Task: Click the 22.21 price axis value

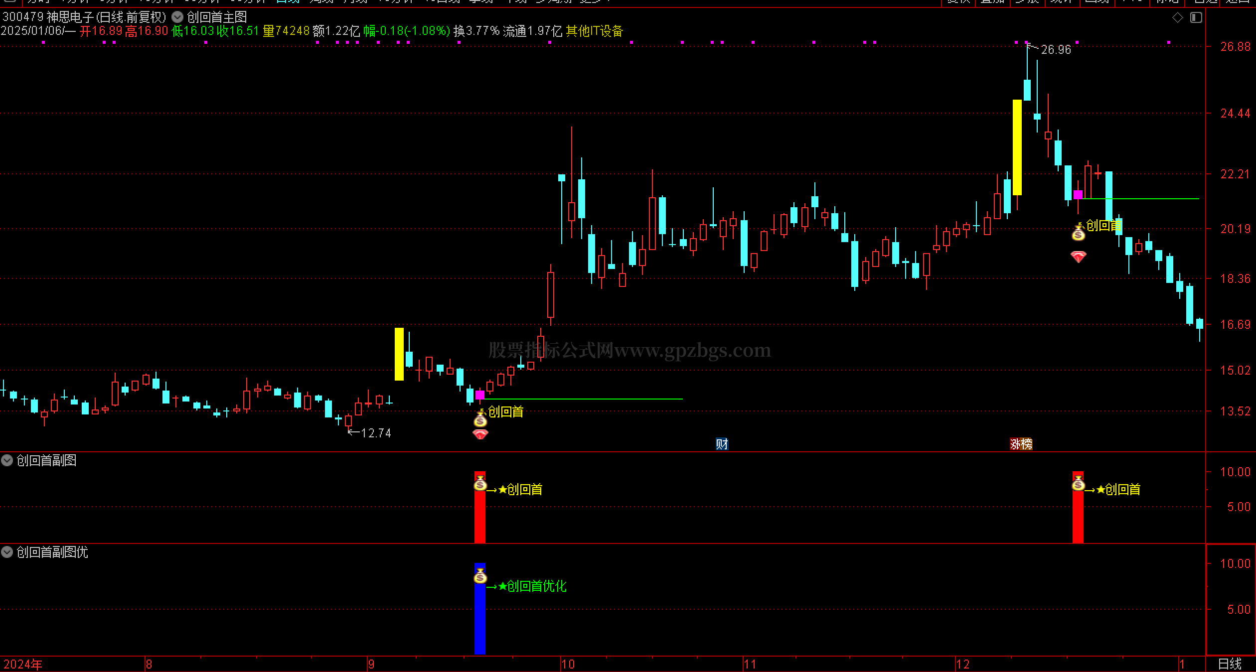Action: (1235, 174)
